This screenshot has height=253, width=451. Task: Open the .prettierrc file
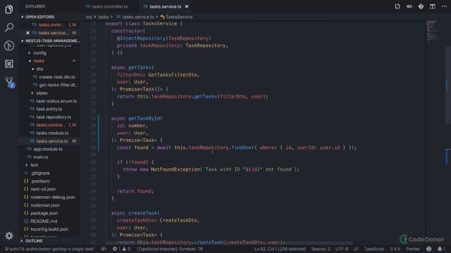tap(40, 181)
